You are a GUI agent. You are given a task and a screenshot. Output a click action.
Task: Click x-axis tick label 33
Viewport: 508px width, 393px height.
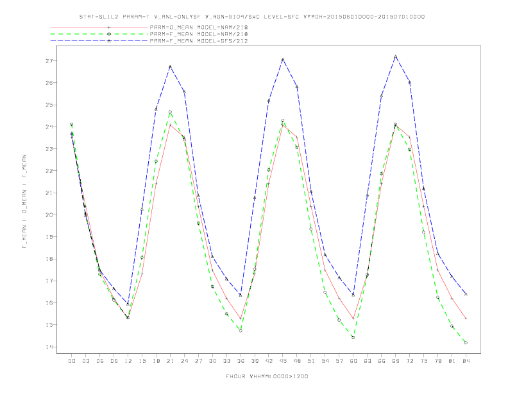click(226, 361)
